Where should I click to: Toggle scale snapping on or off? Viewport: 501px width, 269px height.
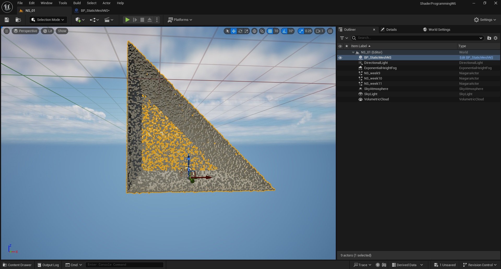pos(301,31)
